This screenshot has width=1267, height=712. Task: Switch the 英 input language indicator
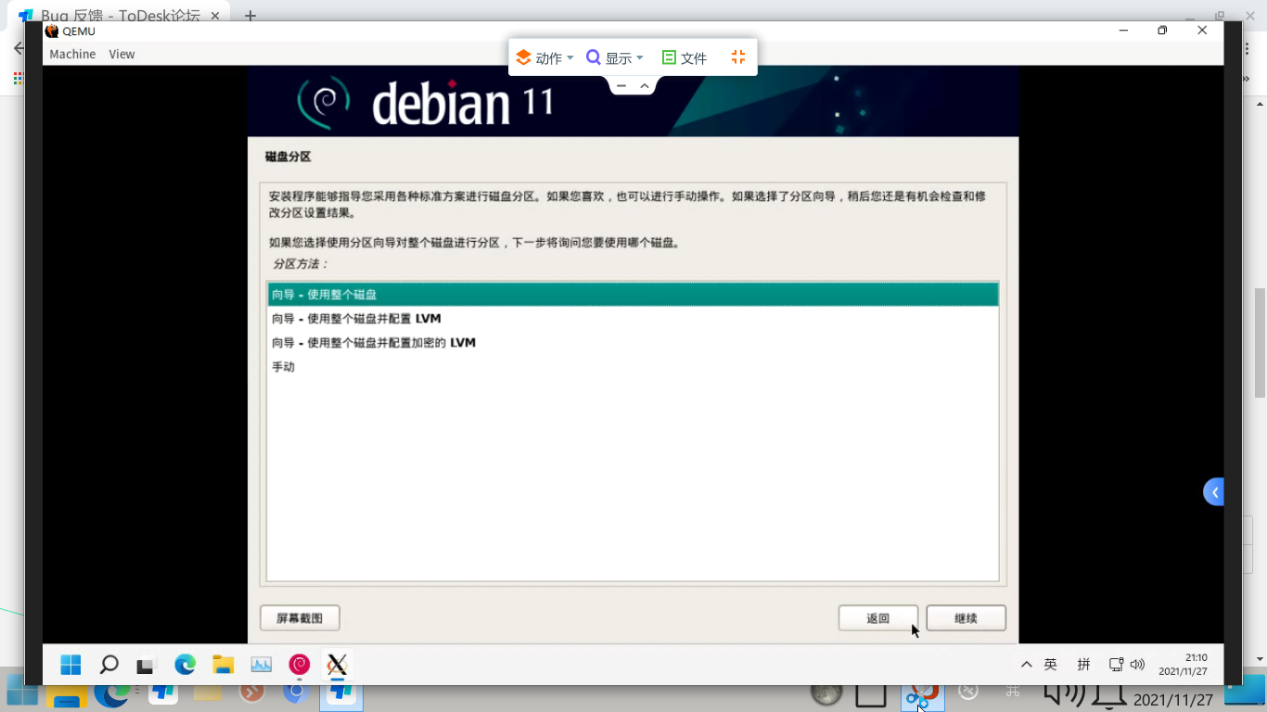pos(1051,665)
